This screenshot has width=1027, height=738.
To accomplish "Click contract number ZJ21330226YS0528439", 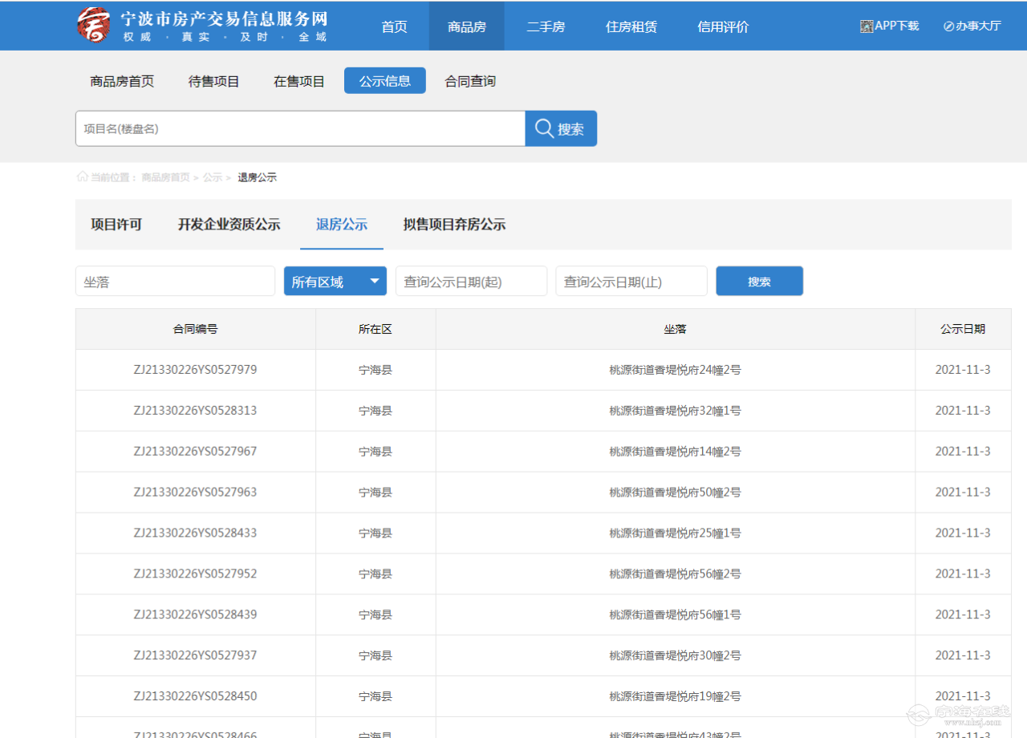I will pyautogui.click(x=195, y=615).
